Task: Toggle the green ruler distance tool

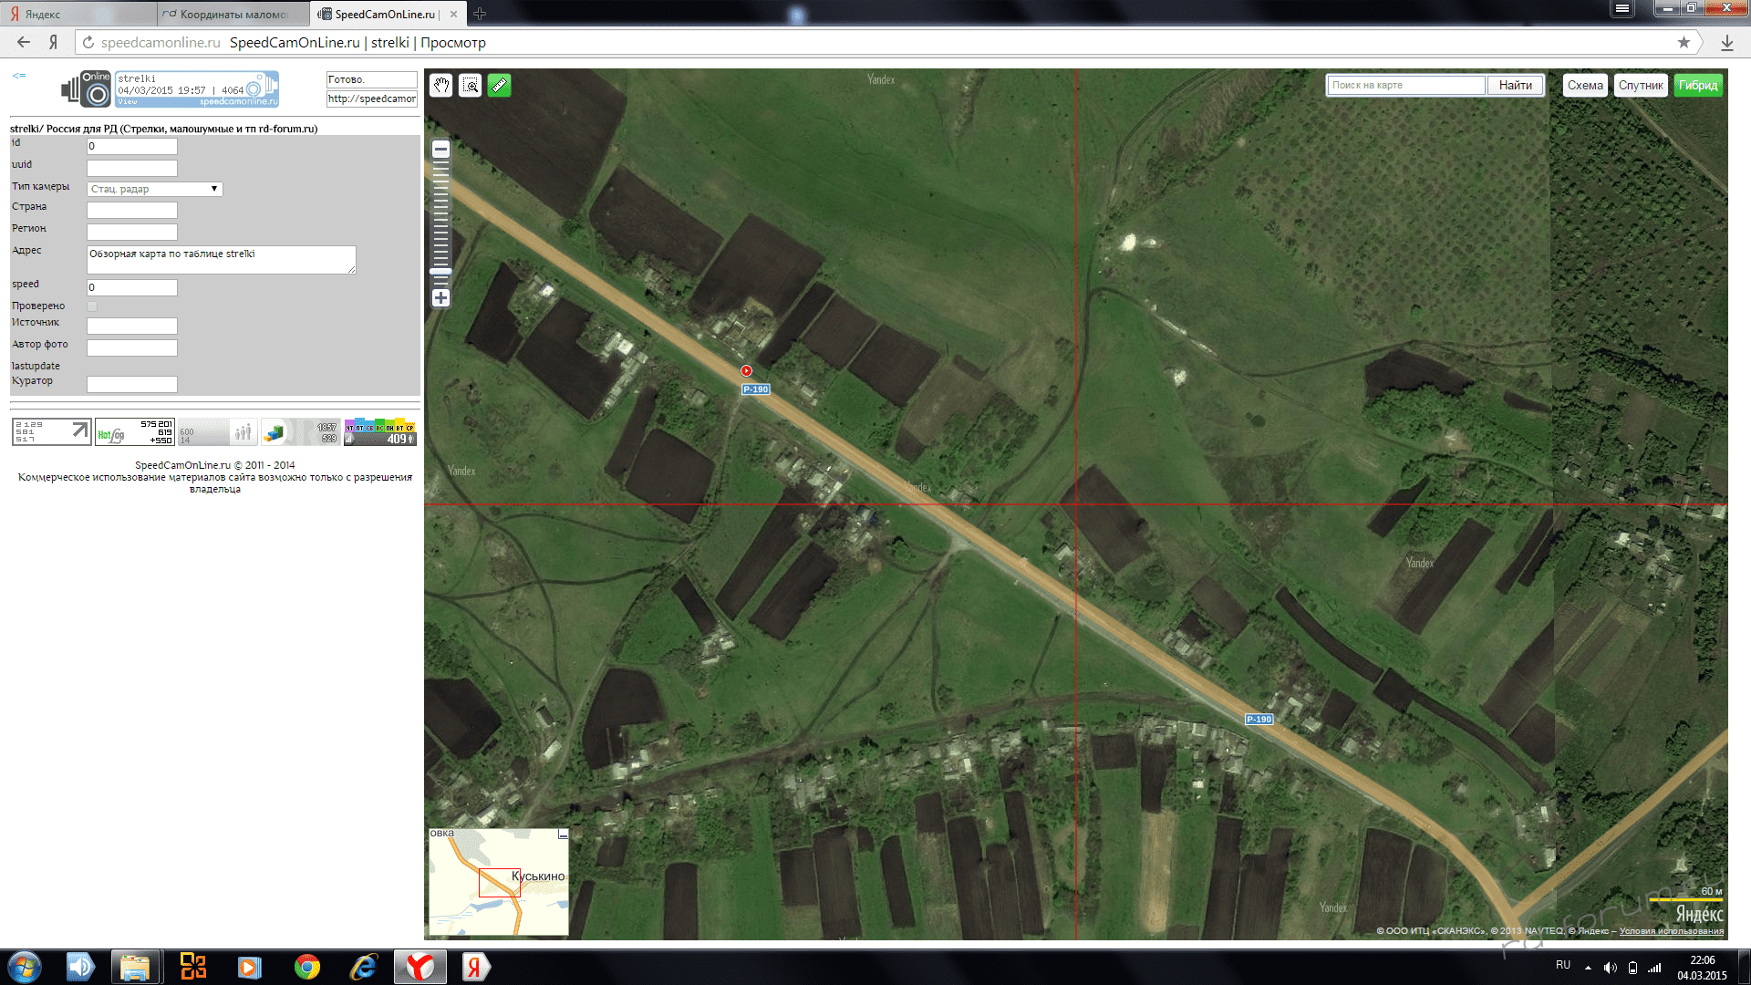Action: [499, 86]
